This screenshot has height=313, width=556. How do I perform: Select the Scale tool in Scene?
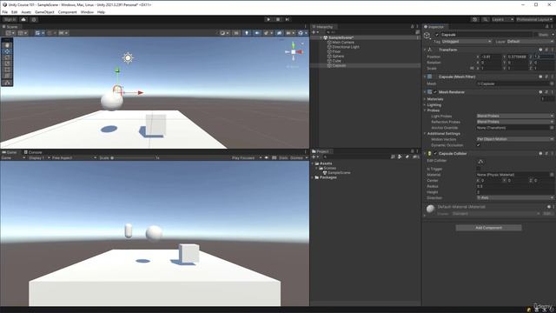pyautogui.click(x=7, y=63)
